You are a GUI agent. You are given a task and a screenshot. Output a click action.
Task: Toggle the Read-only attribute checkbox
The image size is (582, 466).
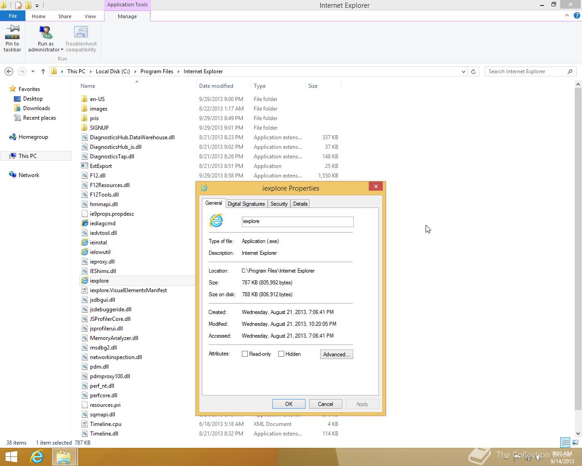pos(245,354)
